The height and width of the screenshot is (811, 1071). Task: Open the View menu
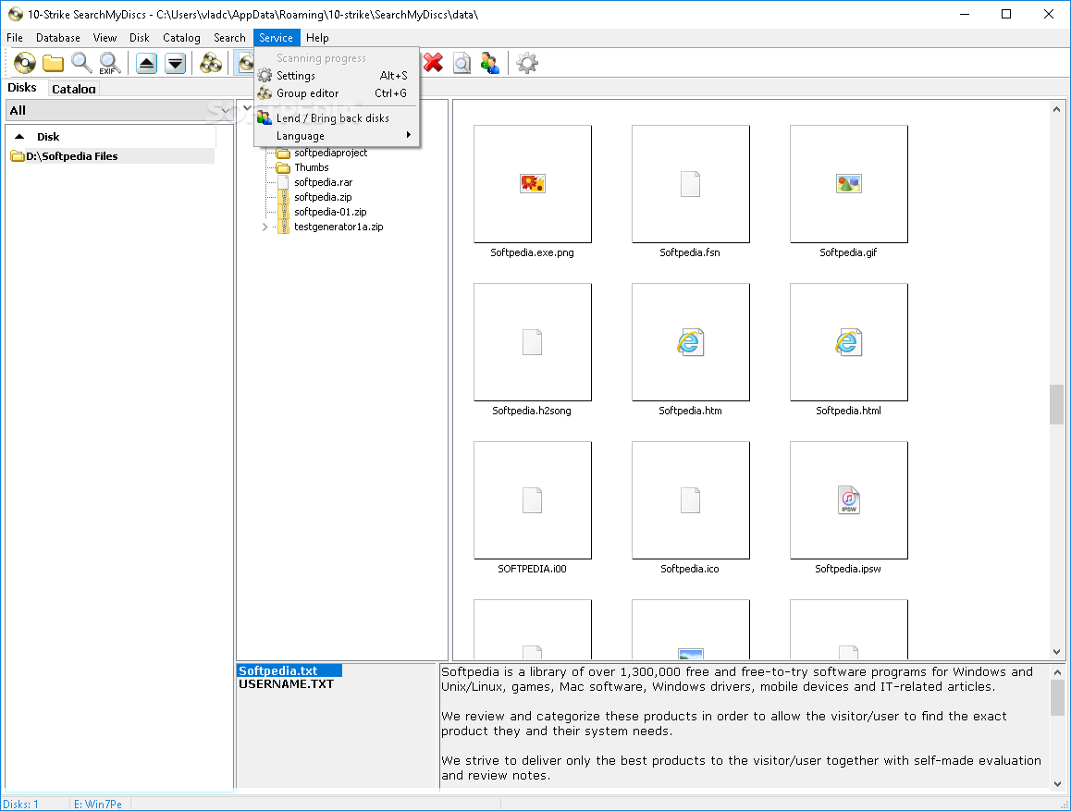pyautogui.click(x=105, y=38)
